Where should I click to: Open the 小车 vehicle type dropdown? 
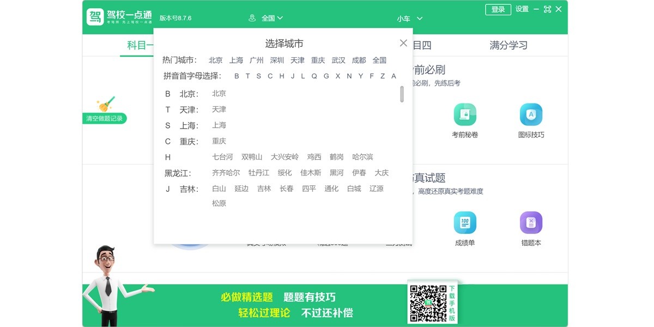pyautogui.click(x=408, y=19)
